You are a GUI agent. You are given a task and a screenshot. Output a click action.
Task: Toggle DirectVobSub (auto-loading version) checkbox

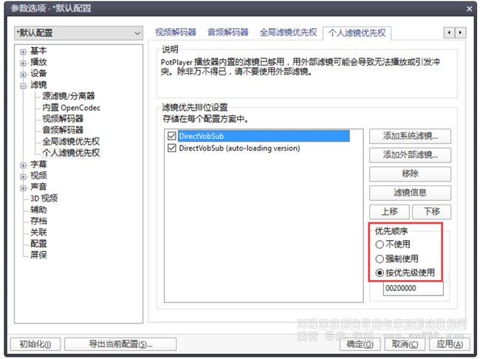click(x=172, y=148)
